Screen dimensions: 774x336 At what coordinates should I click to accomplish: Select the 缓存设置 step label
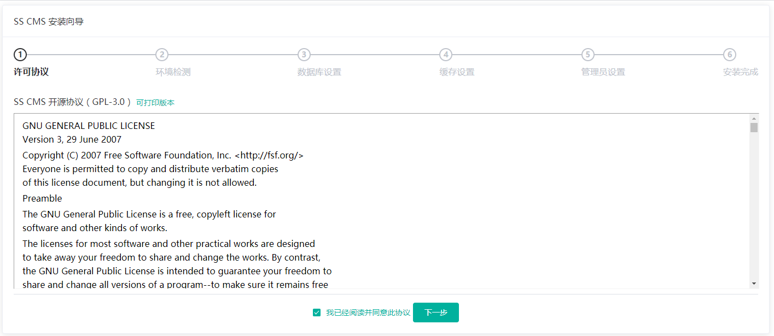[x=457, y=72]
